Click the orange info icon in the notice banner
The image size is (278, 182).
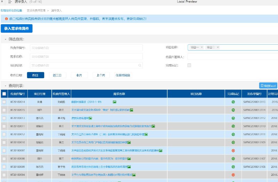click(x=6, y=19)
